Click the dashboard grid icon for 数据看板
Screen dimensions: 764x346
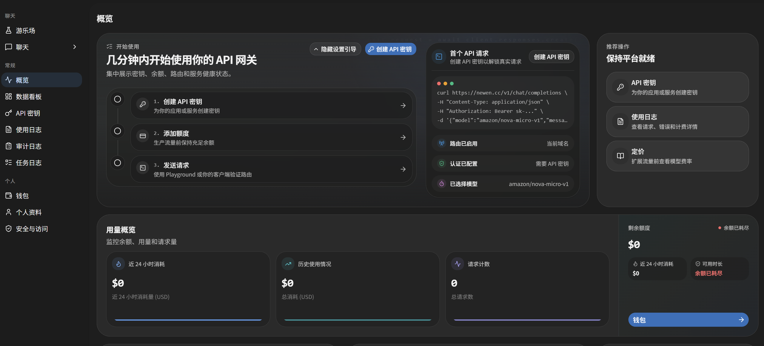tap(8, 96)
